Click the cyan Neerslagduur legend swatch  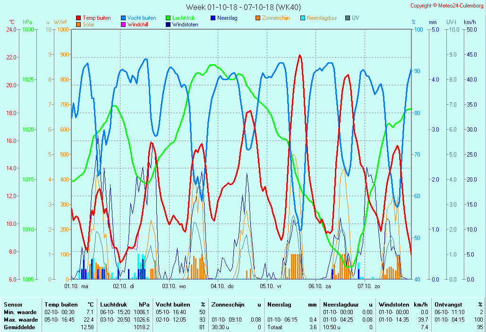[x=302, y=18]
